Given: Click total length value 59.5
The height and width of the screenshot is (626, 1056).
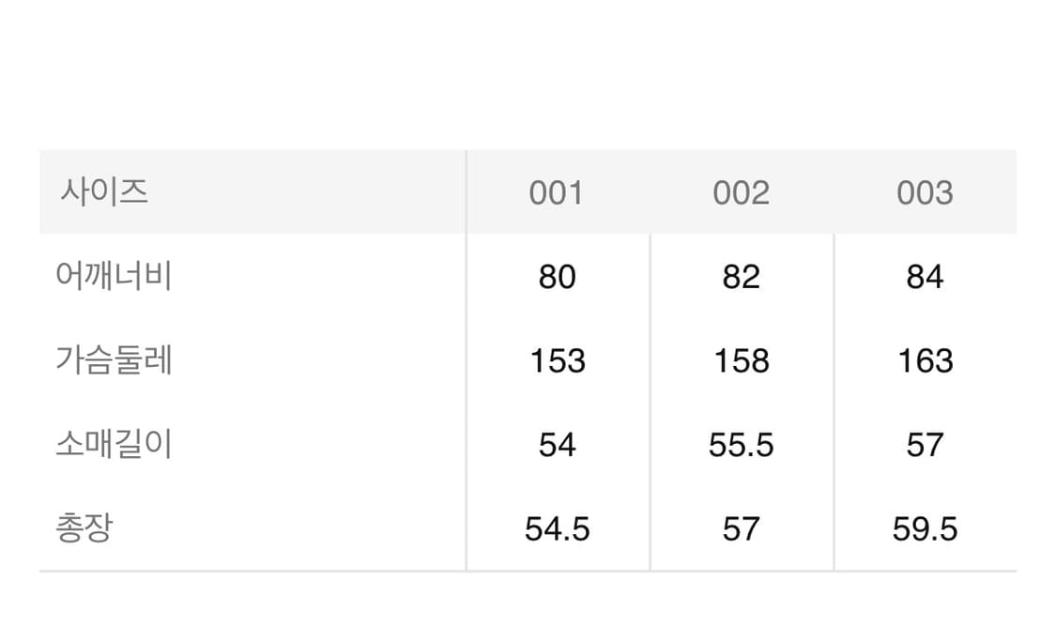Looking at the screenshot, I should click(925, 529).
